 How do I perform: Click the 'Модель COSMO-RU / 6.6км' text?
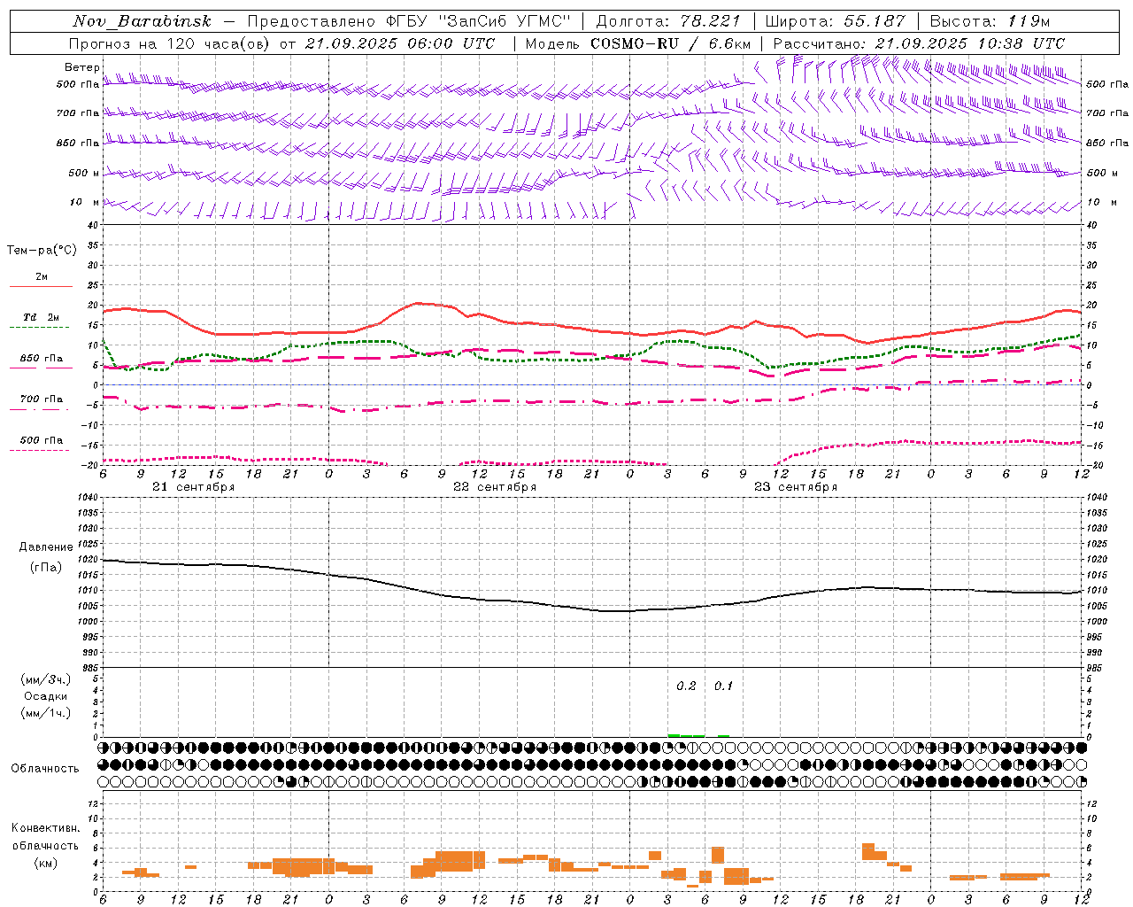pyautogui.click(x=638, y=43)
